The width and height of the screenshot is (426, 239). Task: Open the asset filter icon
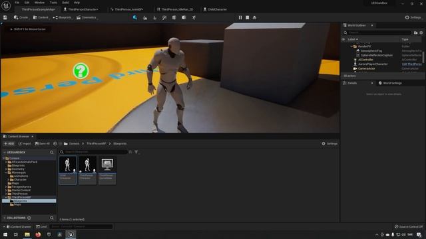[136, 152]
